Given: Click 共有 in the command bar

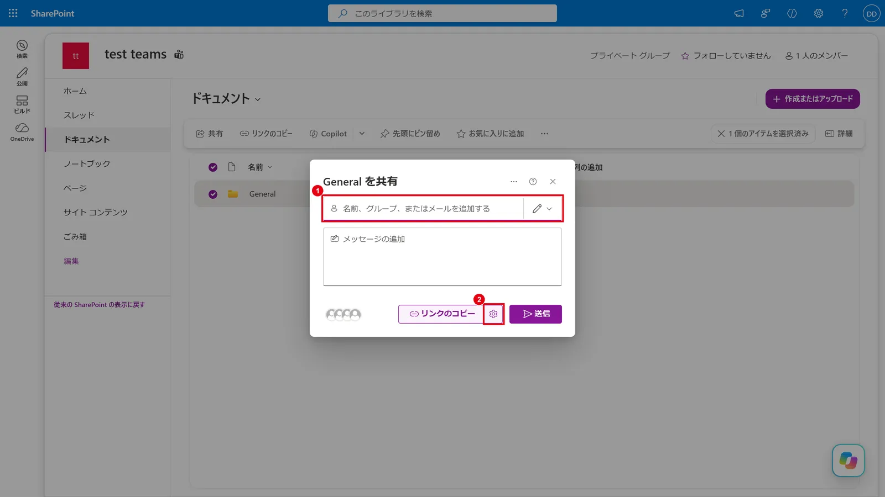Looking at the screenshot, I should (210, 134).
